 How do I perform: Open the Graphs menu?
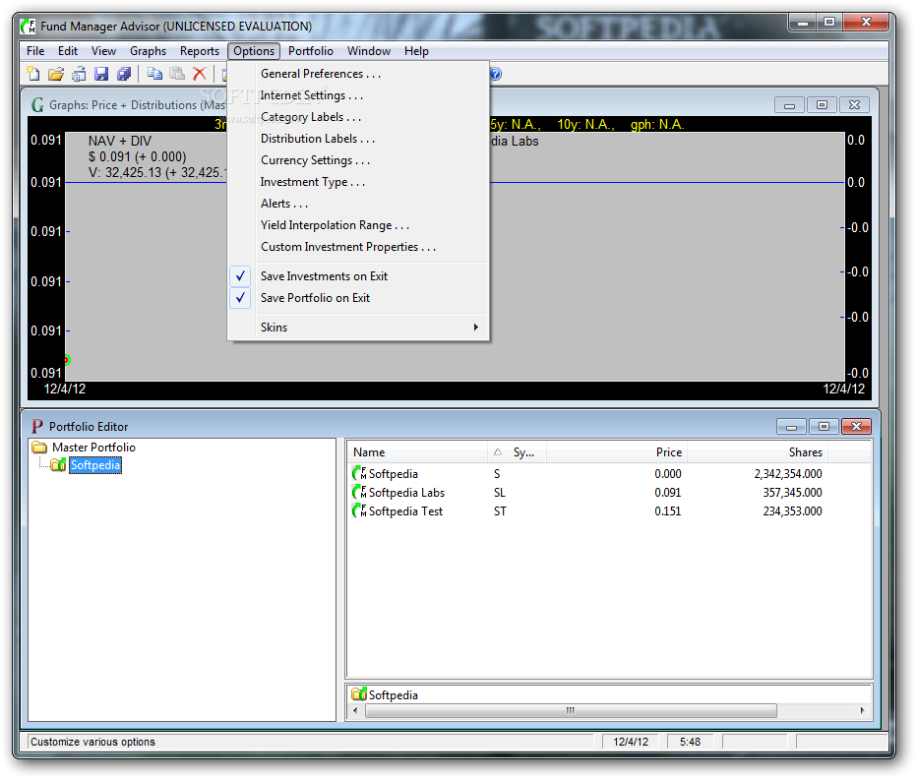(148, 51)
